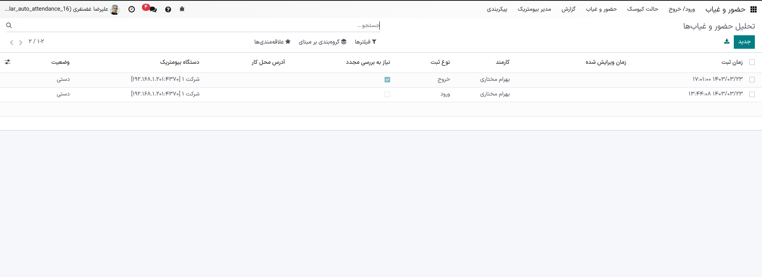
Task: Click بهرام مختاری in ورود row
Action: (495, 94)
